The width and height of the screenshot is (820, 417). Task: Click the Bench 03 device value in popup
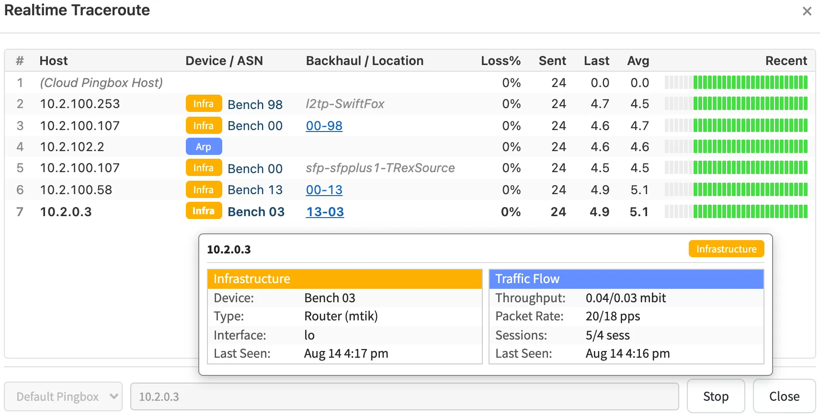click(x=330, y=298)
